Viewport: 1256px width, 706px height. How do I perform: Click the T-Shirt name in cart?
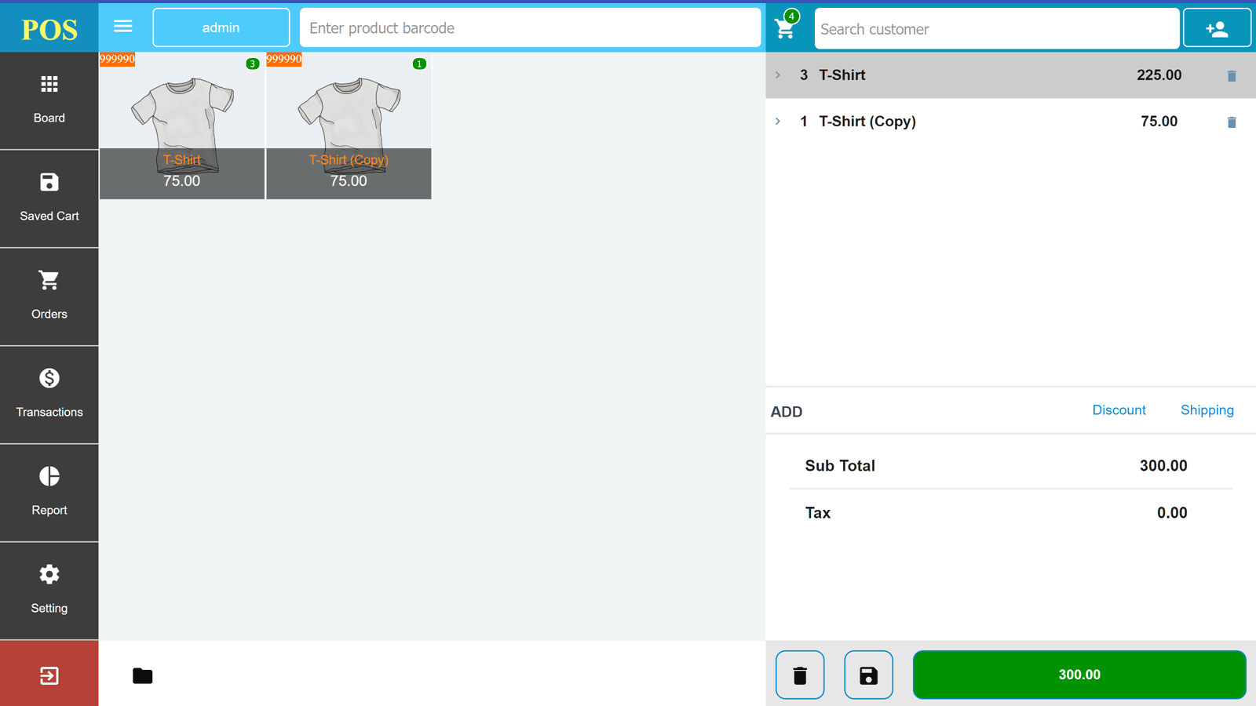pyautogui.click(x=842, y=75)
